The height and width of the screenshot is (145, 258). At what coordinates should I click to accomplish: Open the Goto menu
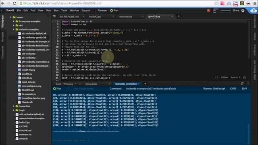click(x=48, y=10)
